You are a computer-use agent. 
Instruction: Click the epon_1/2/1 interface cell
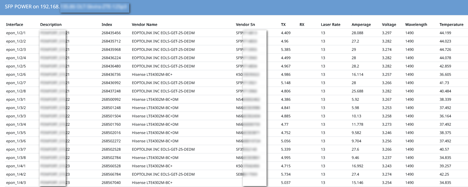(x=16, y=33)
